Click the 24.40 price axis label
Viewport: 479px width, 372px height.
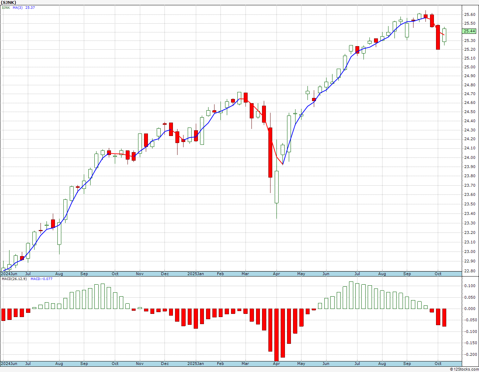(x=469, y=121)
